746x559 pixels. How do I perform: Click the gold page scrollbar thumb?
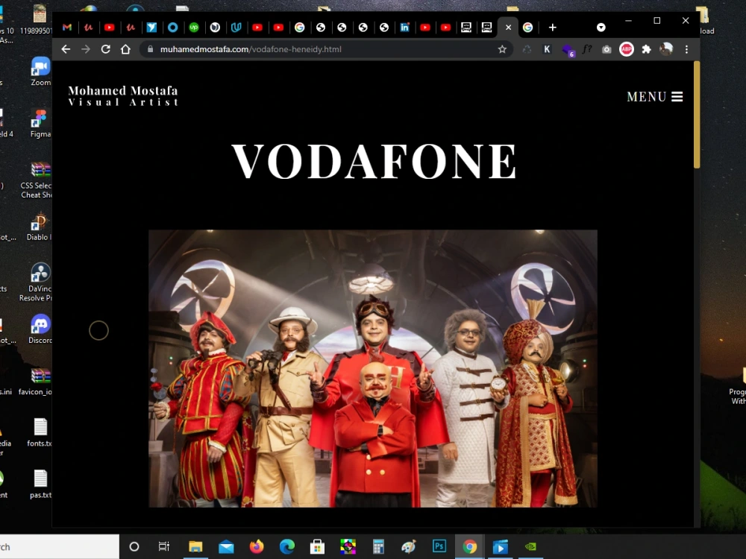(x=697, y=115)
